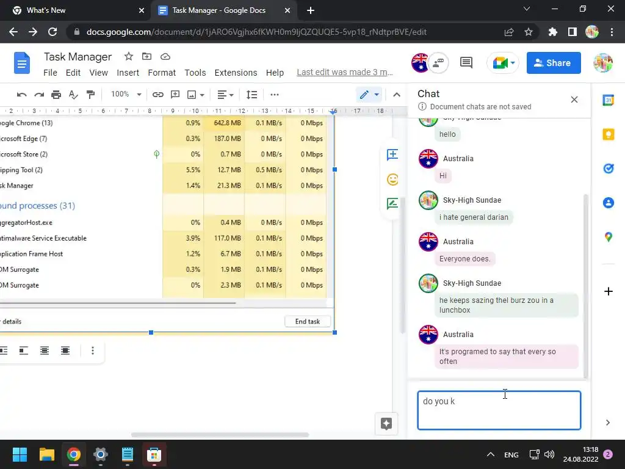Click the Share button
Image resolution: width=625 pixels, height=469 pixels.
click(553, 63)
